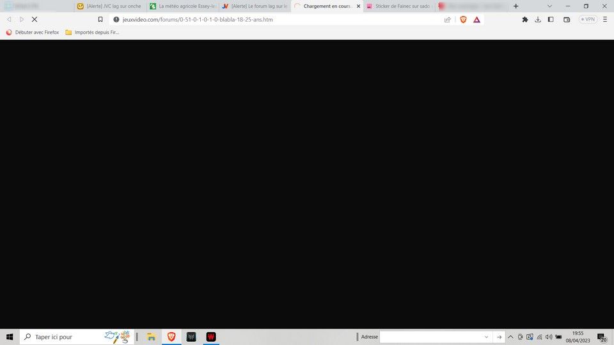The height and width of the screenshot is (345, 614).
Task: Open the Brave Wallet icon
Action: coord(567,19)
